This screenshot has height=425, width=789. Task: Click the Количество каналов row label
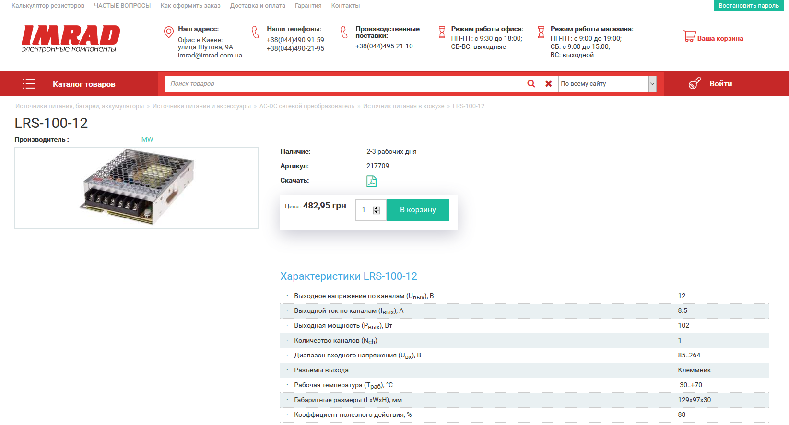coord(336,341)
